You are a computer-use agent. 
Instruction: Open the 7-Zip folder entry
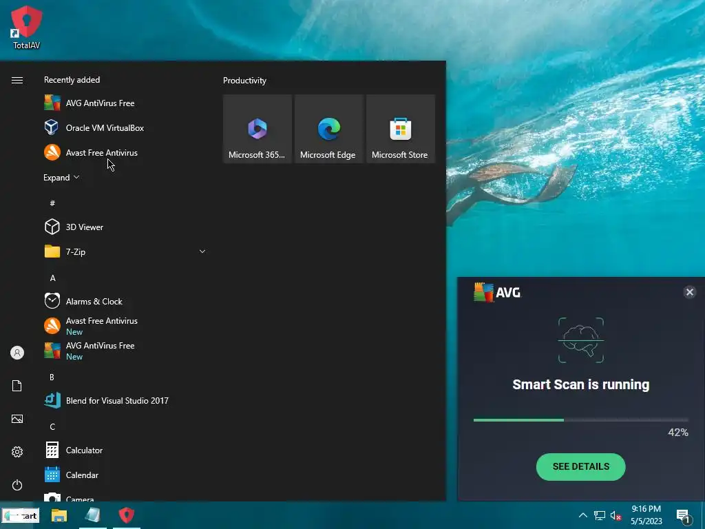click(126, 251)
